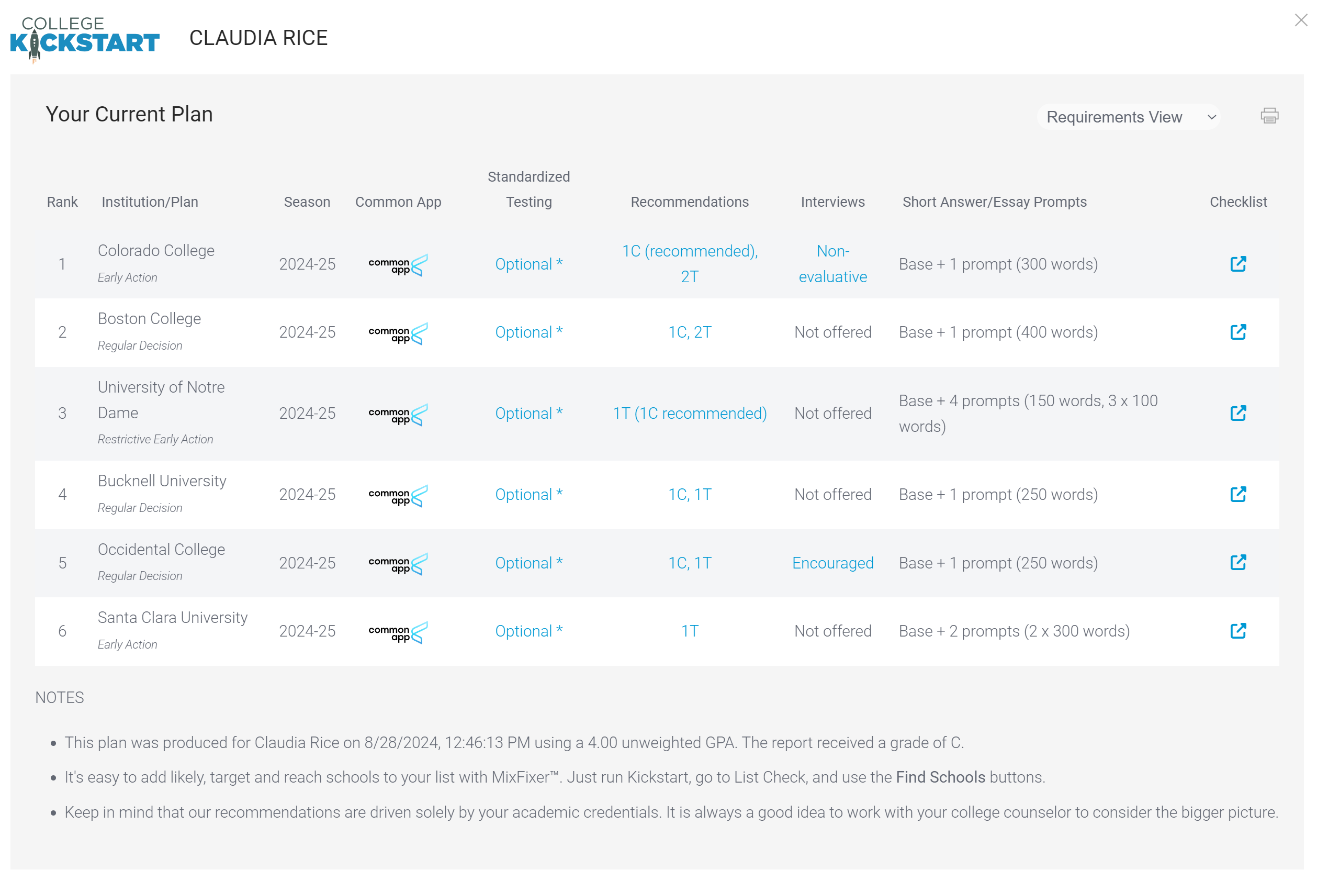The image size is (1317, 881).
Task: Click the printer icon to print plan
Action: (1269, 116)
